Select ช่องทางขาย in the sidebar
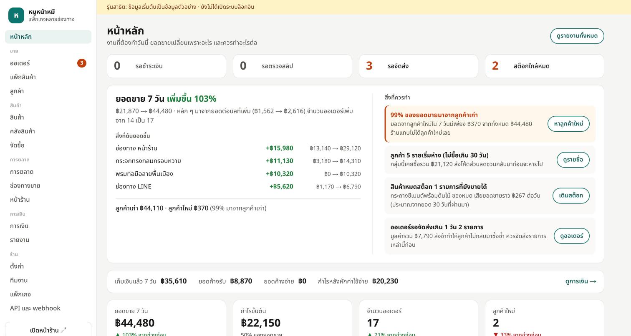Image resolution: width=631 pixels, height=336 pixels. pos(48,186)
